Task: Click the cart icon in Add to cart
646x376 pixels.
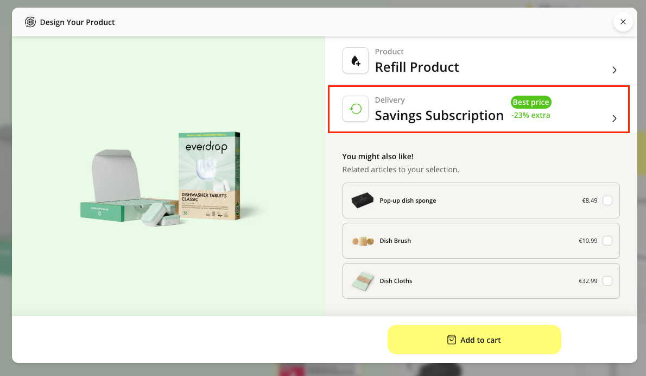Action: click(x=451, y=340)
